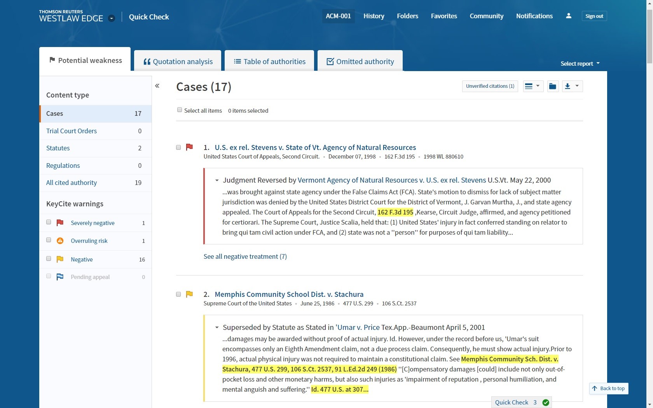
Task: Enable the Severely negative filter checkbox
Action: 49,222
